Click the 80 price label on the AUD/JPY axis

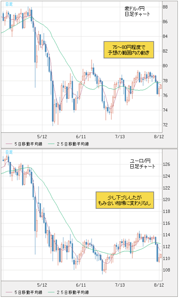pos(165,66)
